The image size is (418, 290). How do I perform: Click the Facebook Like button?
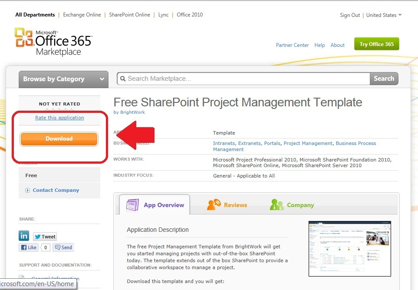click(x=29, y=247)
